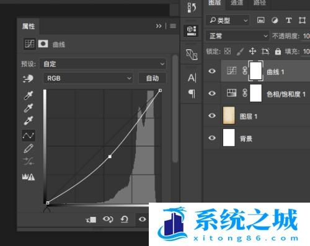Image resolution: width=310 pixels, height=246 pixels.
Task: Select the pencil draw curve tool
Action: (29, 148)
